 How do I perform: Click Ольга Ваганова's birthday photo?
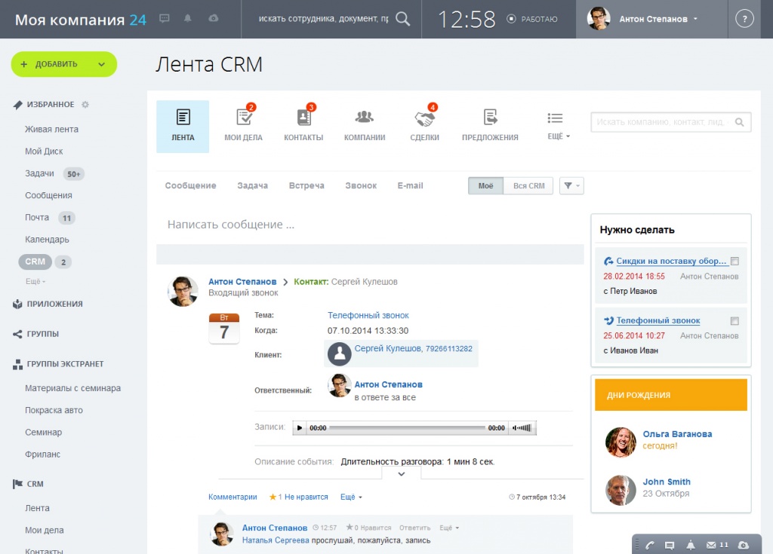click(621, 442)
